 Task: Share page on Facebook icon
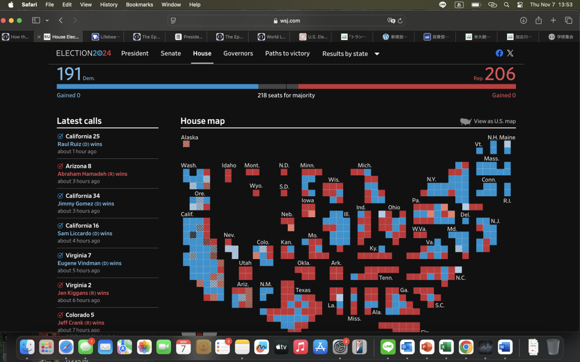click(499, 53)
